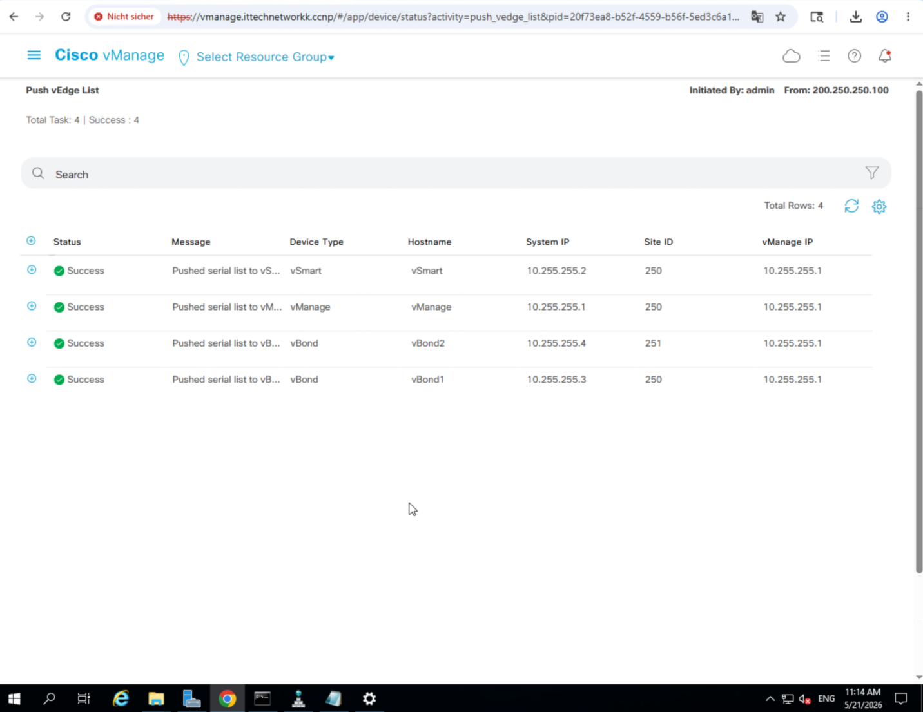Expand the vBond1 row details
This screenshot has height=712, width=923.
tap(32, 379)
